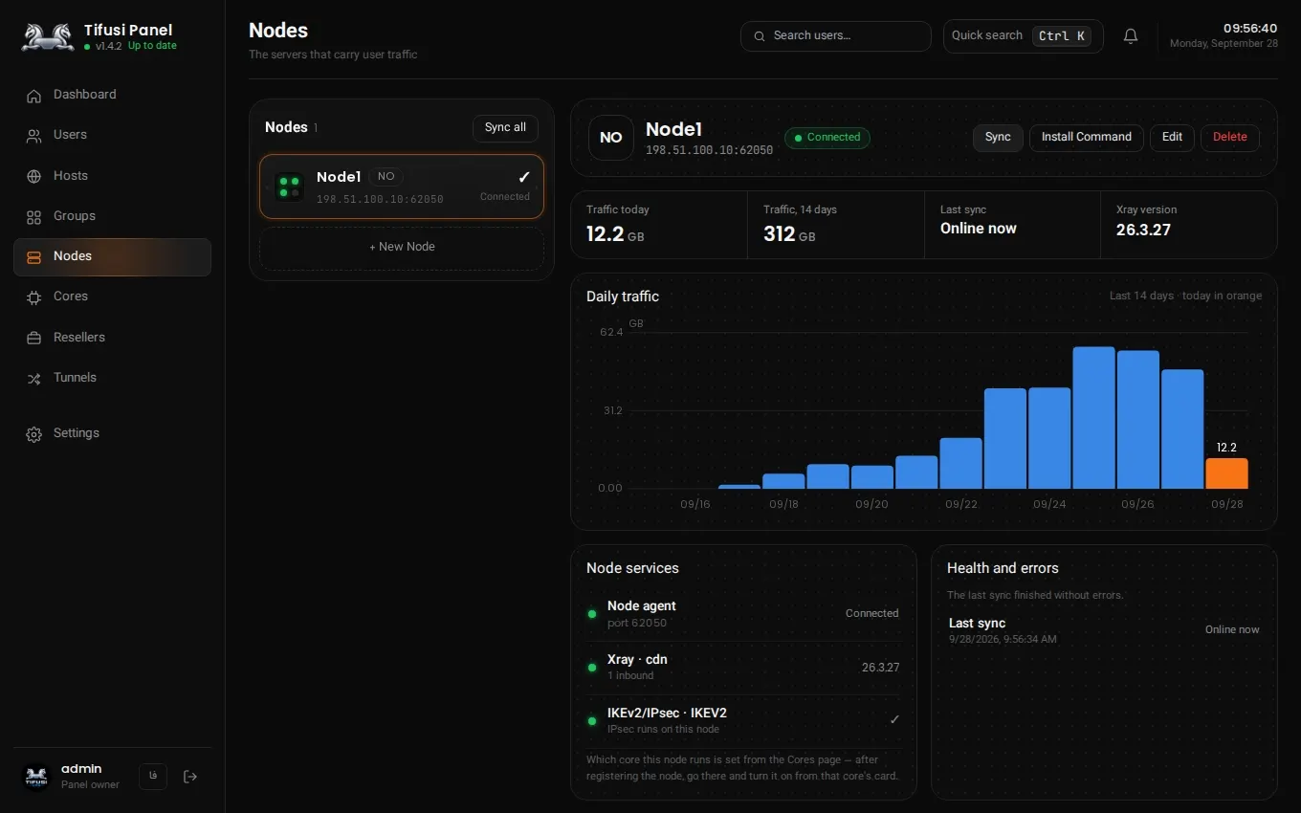Image resolution: width=1301 pixels, height=813 pixels.
Task: Switch language with the admin language button
Action: point(153,777)
